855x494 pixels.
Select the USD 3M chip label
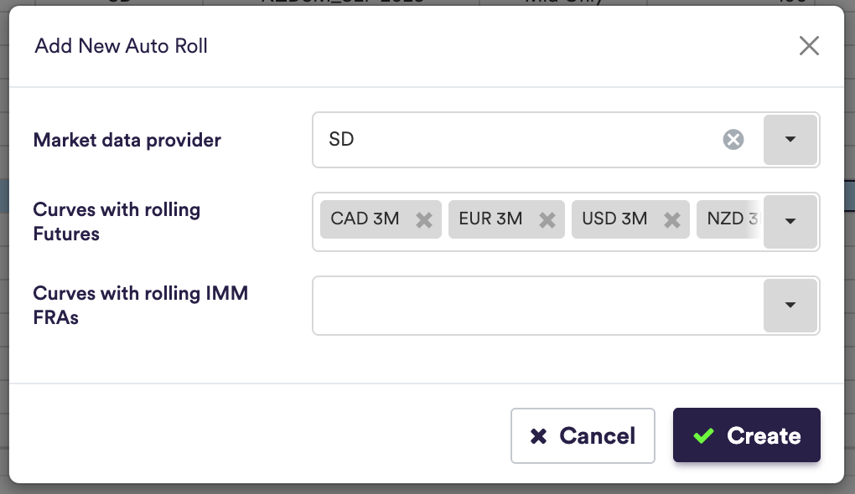coord(614,219)
